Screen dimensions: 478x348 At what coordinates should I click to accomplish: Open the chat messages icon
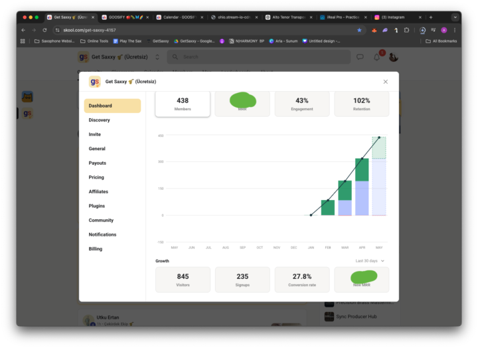point(360,57)
